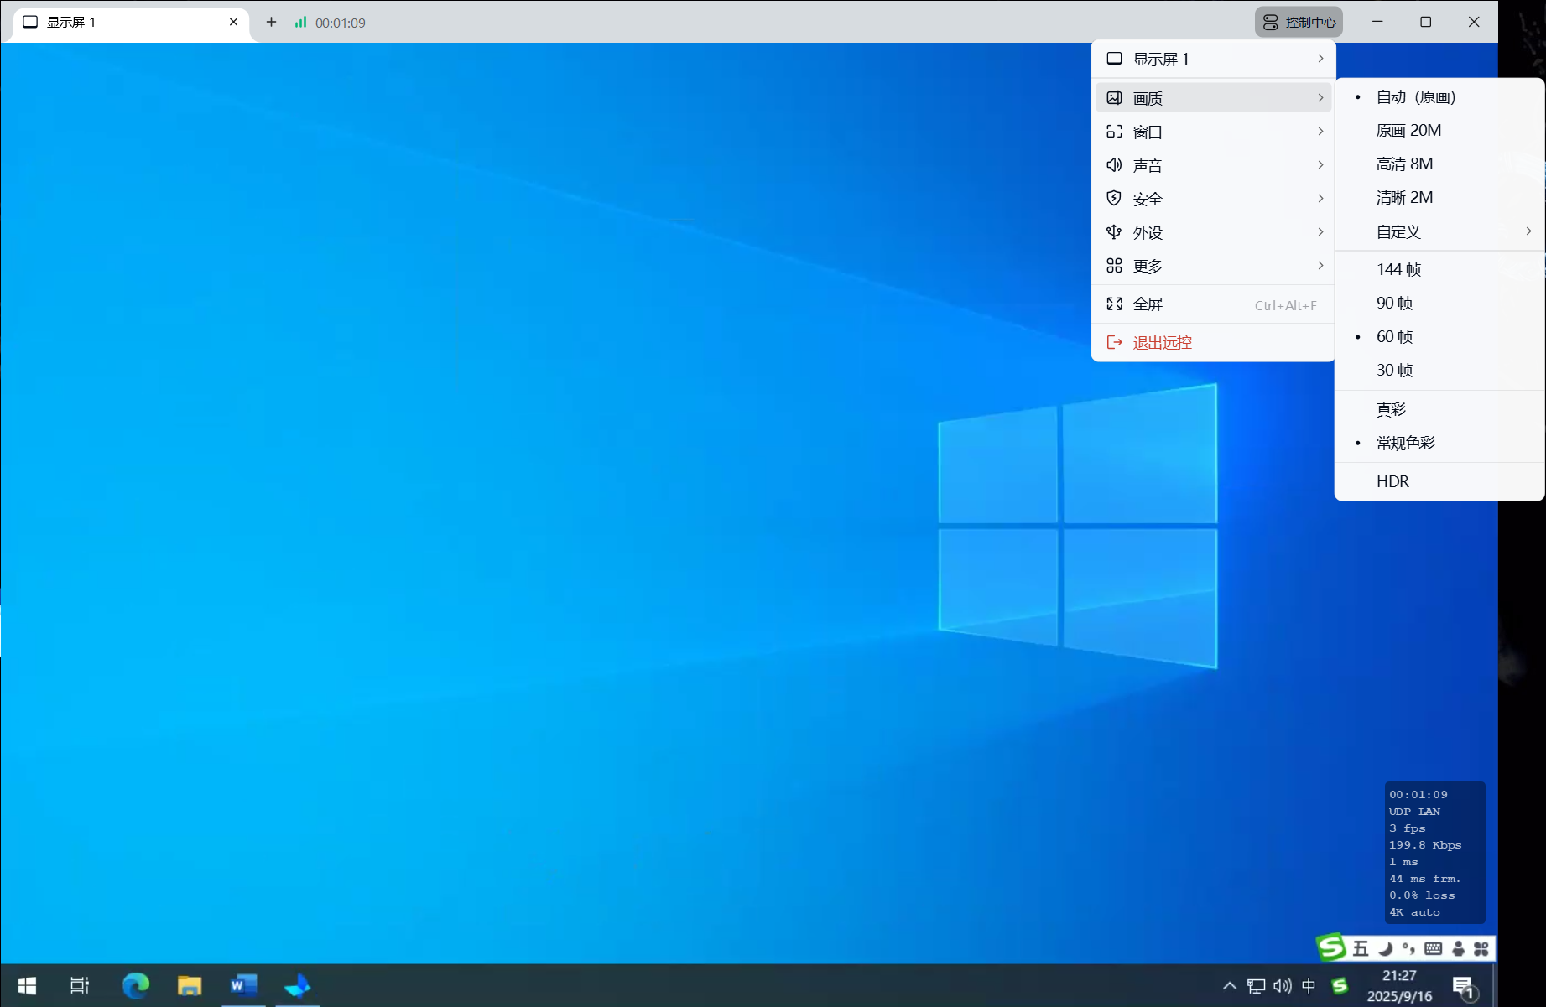The height and width of the screenshot is (1007, 1546).
Task: Toggle HDR option
Action: pos(1439,481)
